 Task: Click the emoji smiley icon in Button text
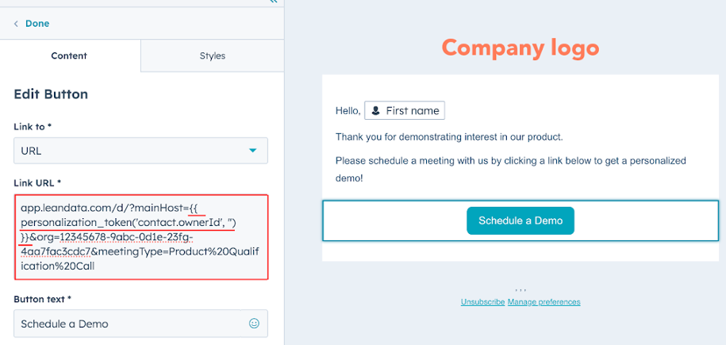[x=254, y=324]
